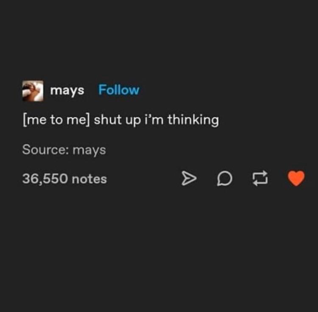Toggle the heart like icon
This screenshot has width=318, height=312.
coord(296,179)
